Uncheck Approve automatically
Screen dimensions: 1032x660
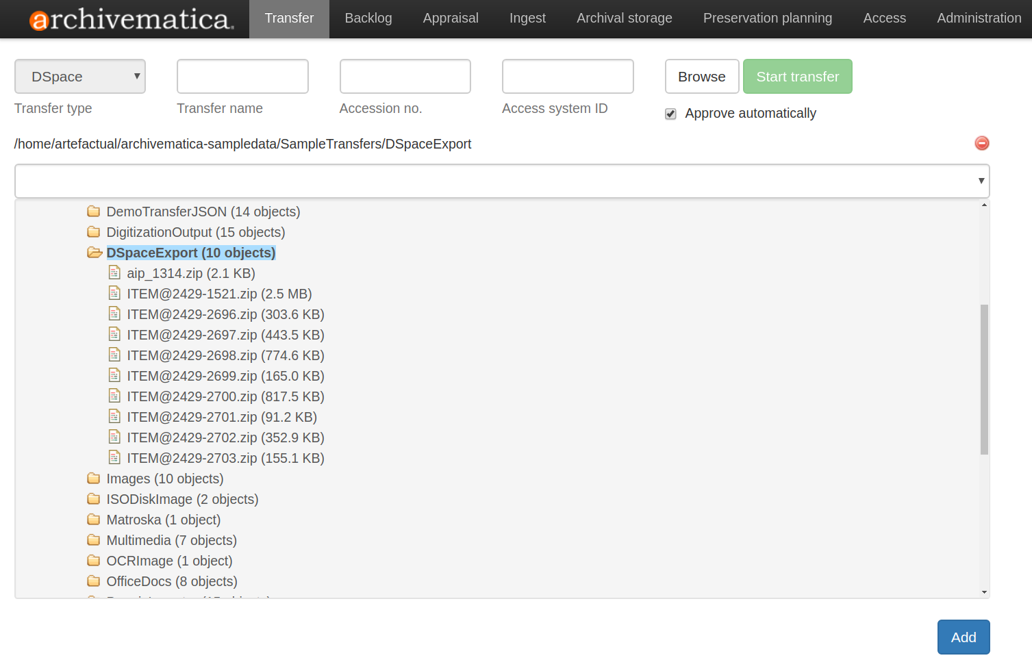[670, 114]
